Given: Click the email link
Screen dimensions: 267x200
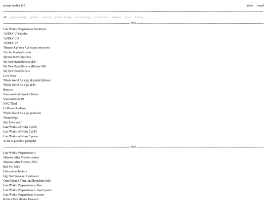Looking at the screenshot, I should pyautogui.click(x=260, y=5).
